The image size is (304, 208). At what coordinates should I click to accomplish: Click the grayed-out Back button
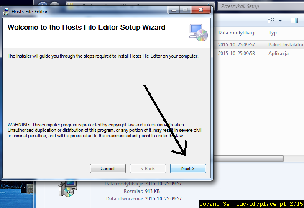click(148, 169)
